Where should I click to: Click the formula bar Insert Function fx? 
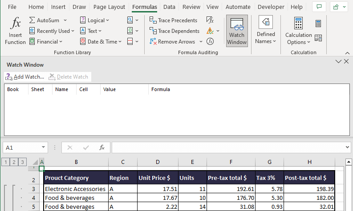(102, 147)
